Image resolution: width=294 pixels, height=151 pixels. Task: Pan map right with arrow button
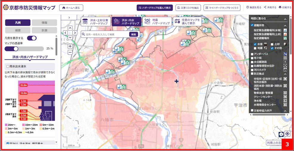75,33
